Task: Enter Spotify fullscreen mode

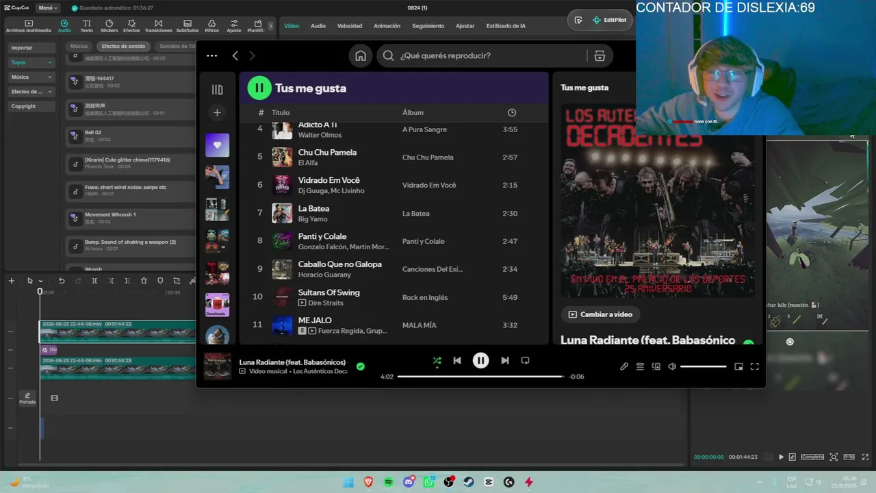Action: point(755,366)
